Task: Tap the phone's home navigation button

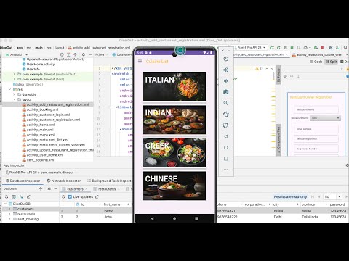Action: pos(174,218)
